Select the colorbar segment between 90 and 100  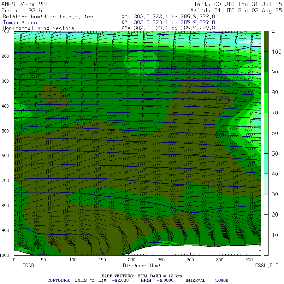[x=266, y=62]
